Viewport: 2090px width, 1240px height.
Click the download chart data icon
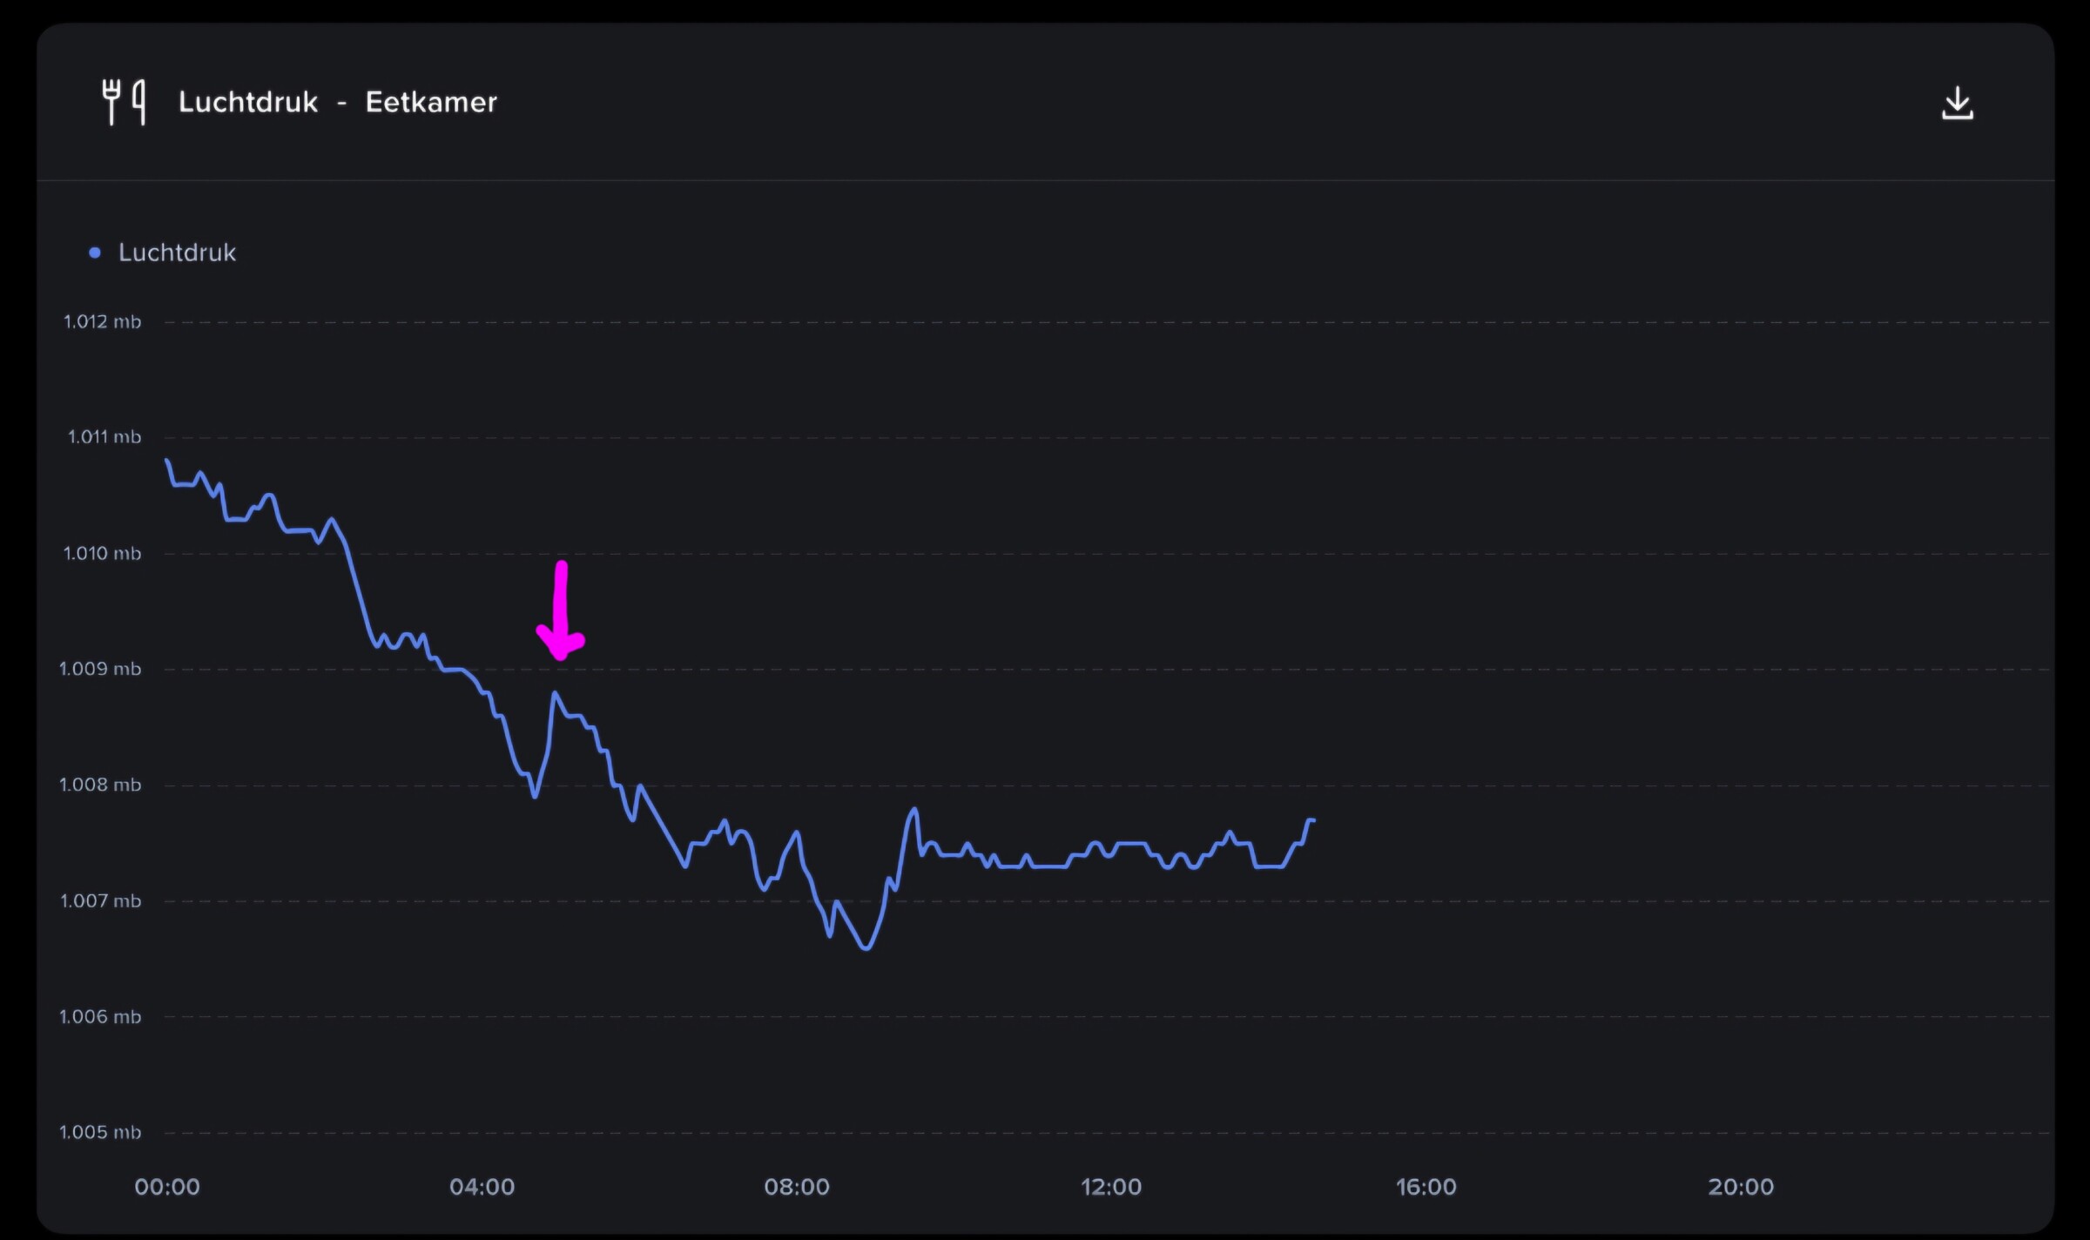[1957, 104]
